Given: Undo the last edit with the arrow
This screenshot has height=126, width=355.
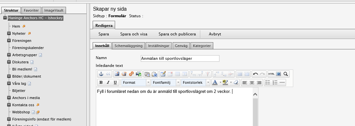Looking at the screenshot, I should tap(256, 74).
